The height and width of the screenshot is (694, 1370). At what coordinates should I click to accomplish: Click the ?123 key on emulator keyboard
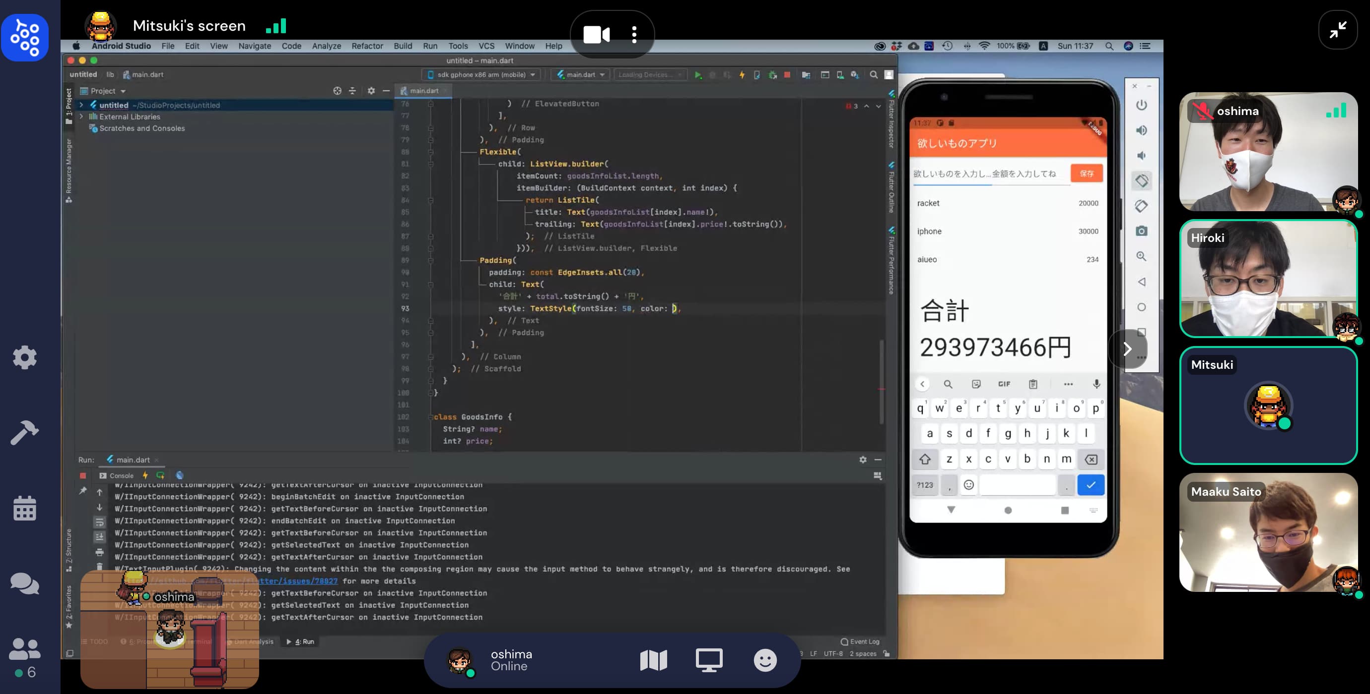pyautogui.click(x=925, y=485)
